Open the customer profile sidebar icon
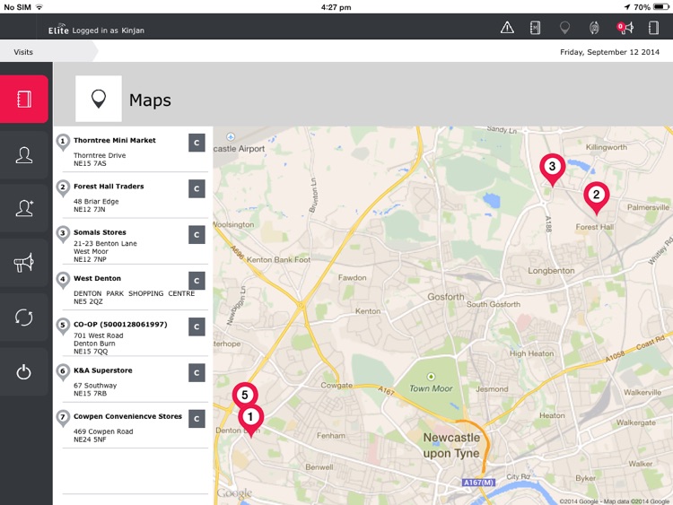673x505 pixels. [24, 155]
